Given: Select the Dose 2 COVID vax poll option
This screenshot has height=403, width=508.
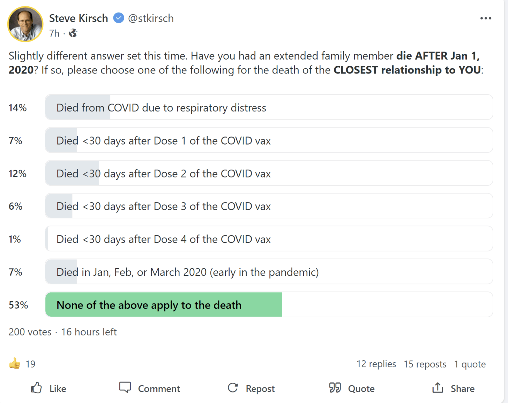Looking at the screenshot, I should coord(269,173).
